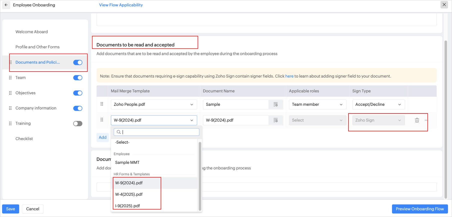Grab the drag handle of W-9(2024).pdf row
The height and width of the screenshot is (217, 452).
pyautogui.click(x=102, y=120)
